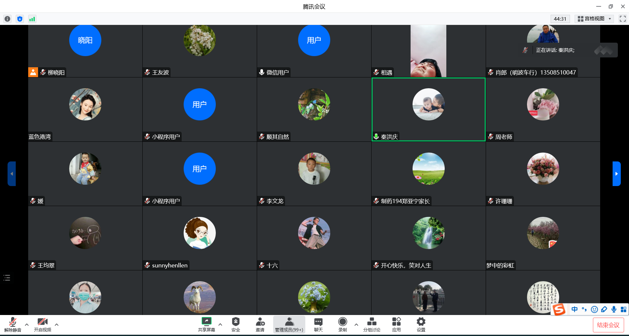Click the red End Meeting (结束会议) button

[608, 325]
